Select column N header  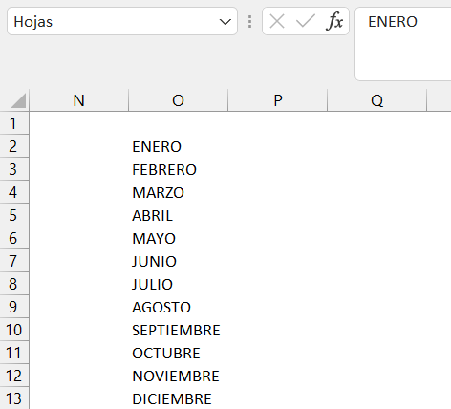(x=79, y=100)
